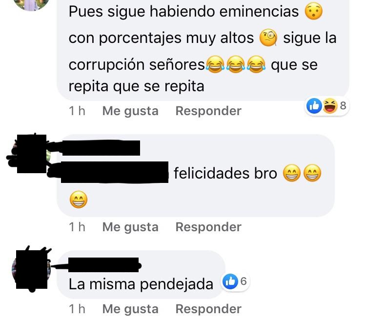Like the La misma pendejada comment

(130, 309)
